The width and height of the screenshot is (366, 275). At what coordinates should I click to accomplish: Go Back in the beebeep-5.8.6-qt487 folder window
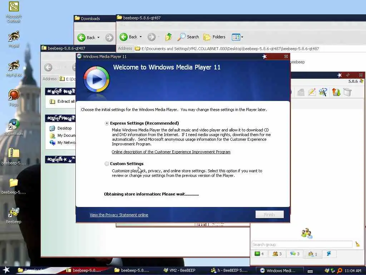[128, 37]
